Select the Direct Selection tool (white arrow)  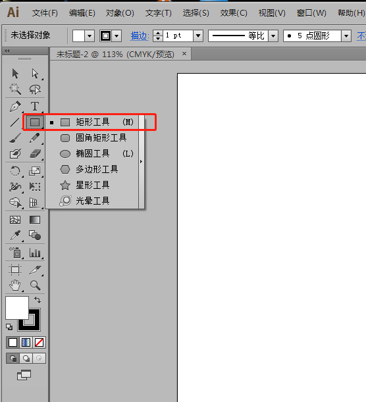35,74
